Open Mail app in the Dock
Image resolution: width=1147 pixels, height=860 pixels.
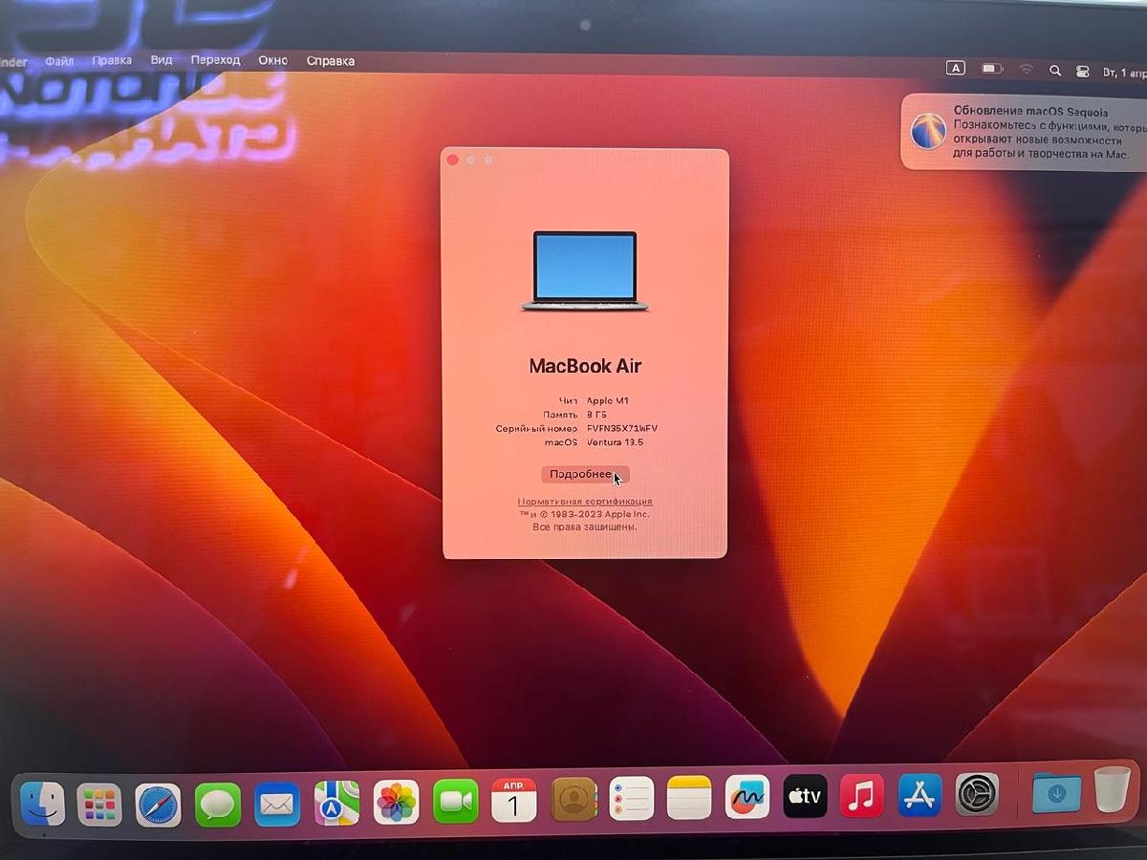click(277, 805)
